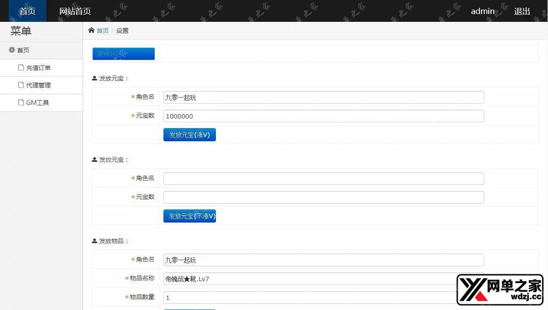Click the gear icon beside 首页 in sidebar
Image resolution: width=548 pixels, height=310 pixels.
12,50
